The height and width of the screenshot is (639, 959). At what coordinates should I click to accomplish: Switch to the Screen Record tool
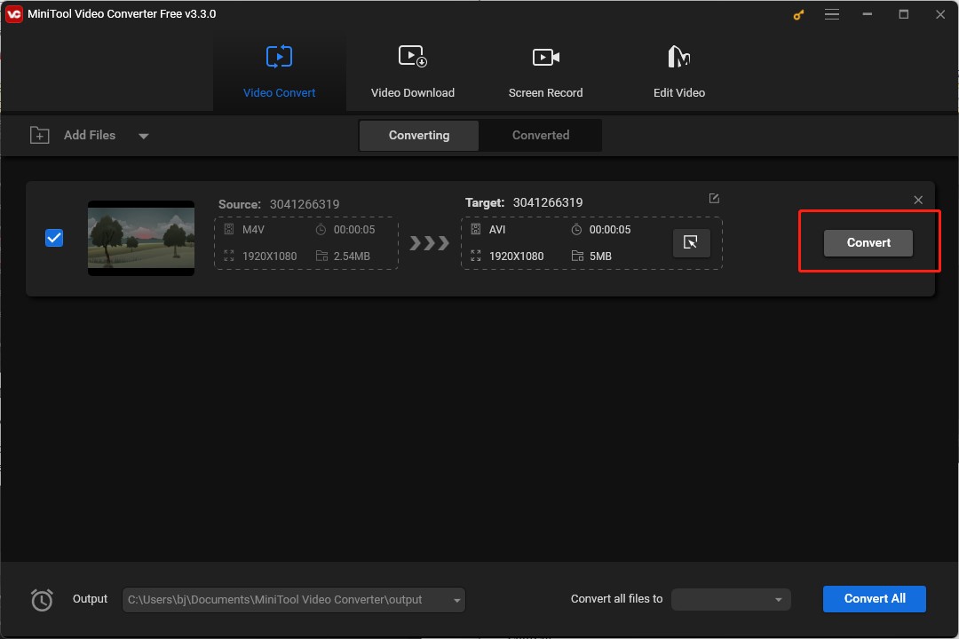coord(545,69)
